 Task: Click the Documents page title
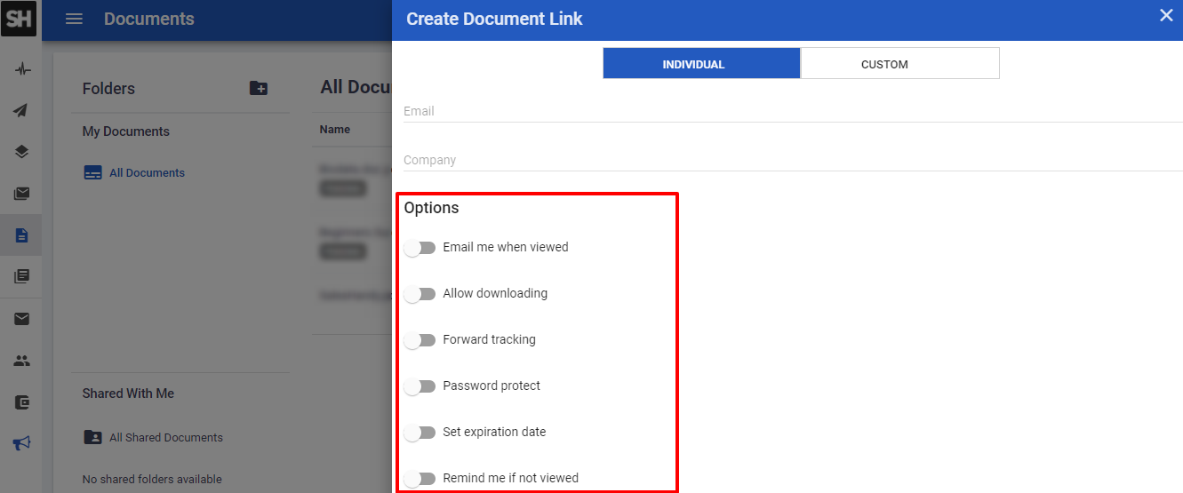[149, 19]
